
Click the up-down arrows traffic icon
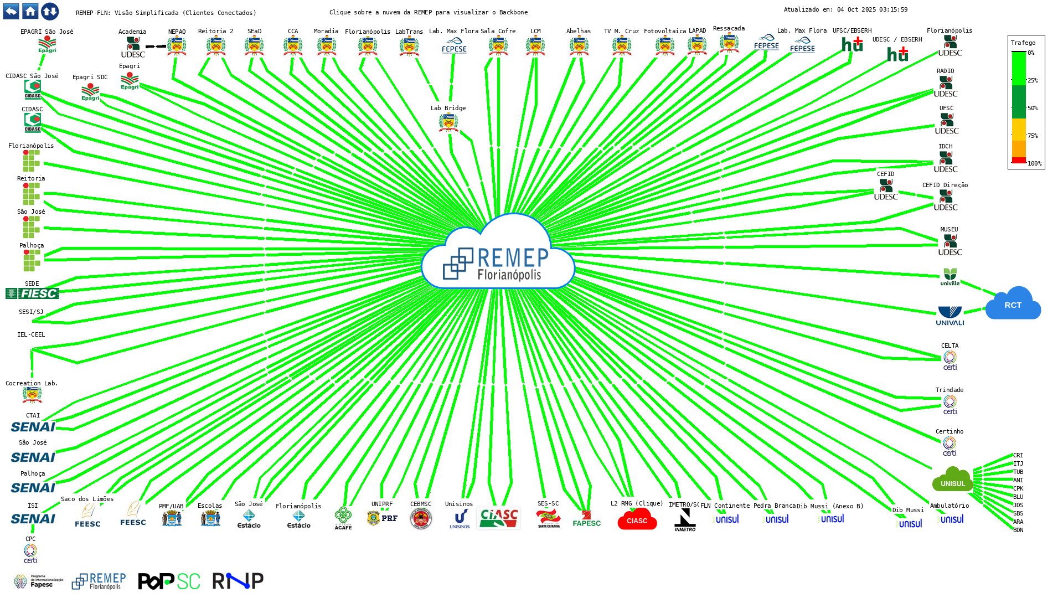tap(50, 11)
